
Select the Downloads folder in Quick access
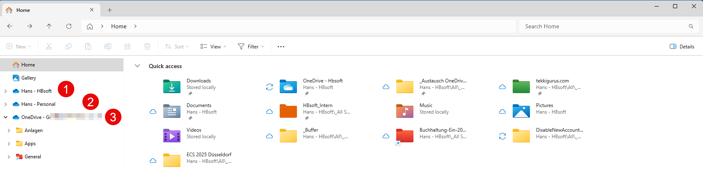point(172,87)
